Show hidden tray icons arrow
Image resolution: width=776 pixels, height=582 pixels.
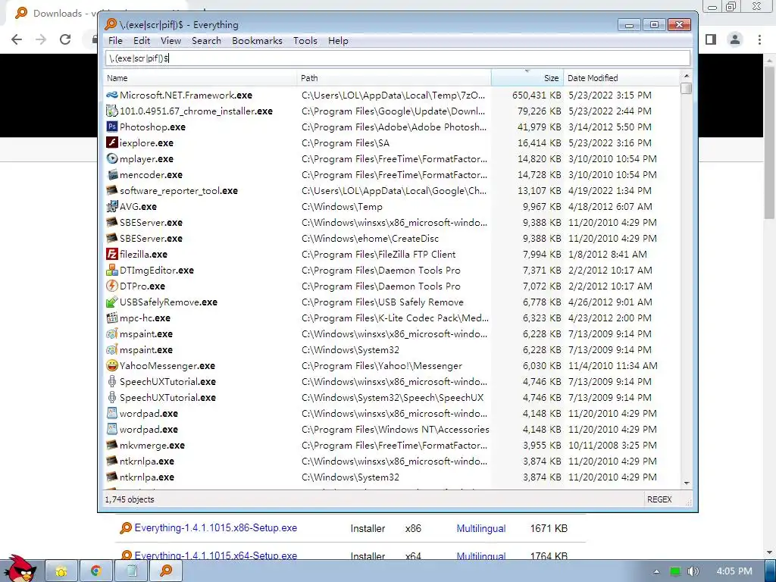pos(656,571)
